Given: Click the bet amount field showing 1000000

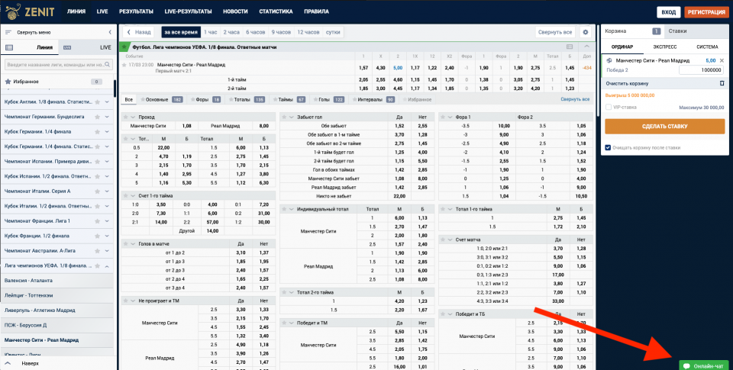Looking at the screenshot, I should click(x=701, y=70).
